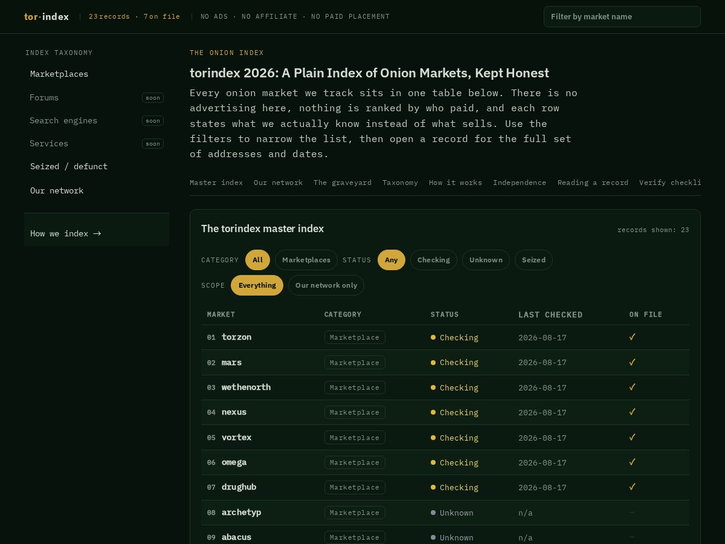Filter status by the Unknown chip
Viewport: 725px width, 544px height.
486,260
